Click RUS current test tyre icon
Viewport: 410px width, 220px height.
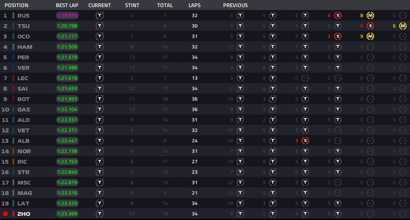(100, 15)
